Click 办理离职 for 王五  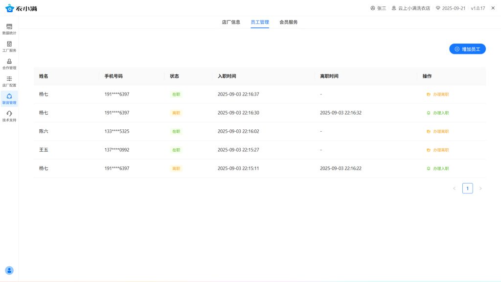(438, 150)
